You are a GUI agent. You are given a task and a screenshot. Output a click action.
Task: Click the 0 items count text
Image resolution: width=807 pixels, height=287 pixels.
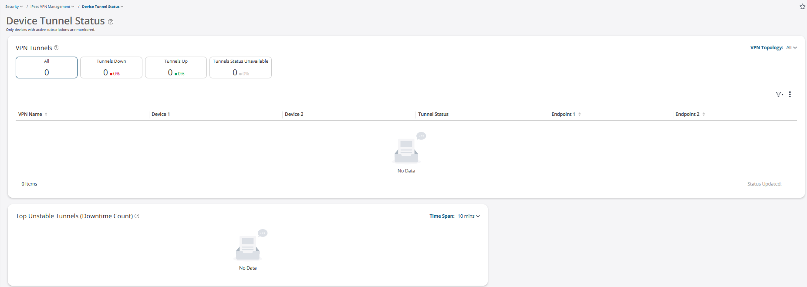pos(29,184)
